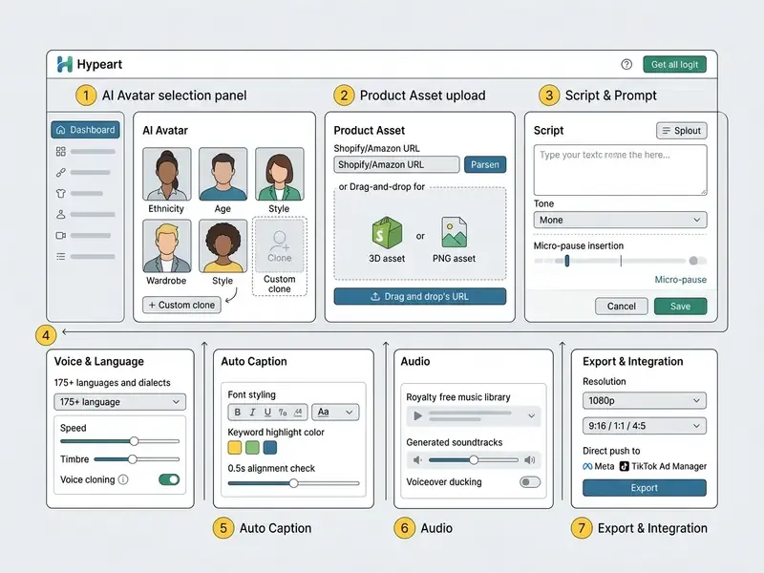Image resolution: width=764 pixels, height=573 pixels.
Task: Click the Export button
Action: (644, 488)
